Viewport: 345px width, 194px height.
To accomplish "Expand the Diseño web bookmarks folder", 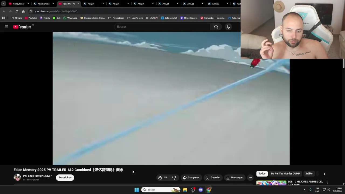I will [x=135, y=18].
